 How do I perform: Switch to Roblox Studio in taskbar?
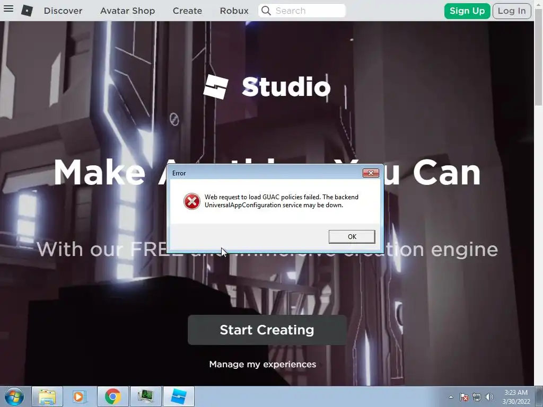[x=178, y=396]
